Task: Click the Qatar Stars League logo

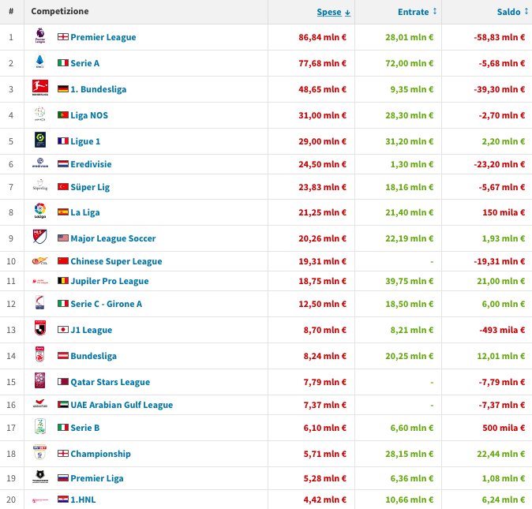Action: pos(40,381)
